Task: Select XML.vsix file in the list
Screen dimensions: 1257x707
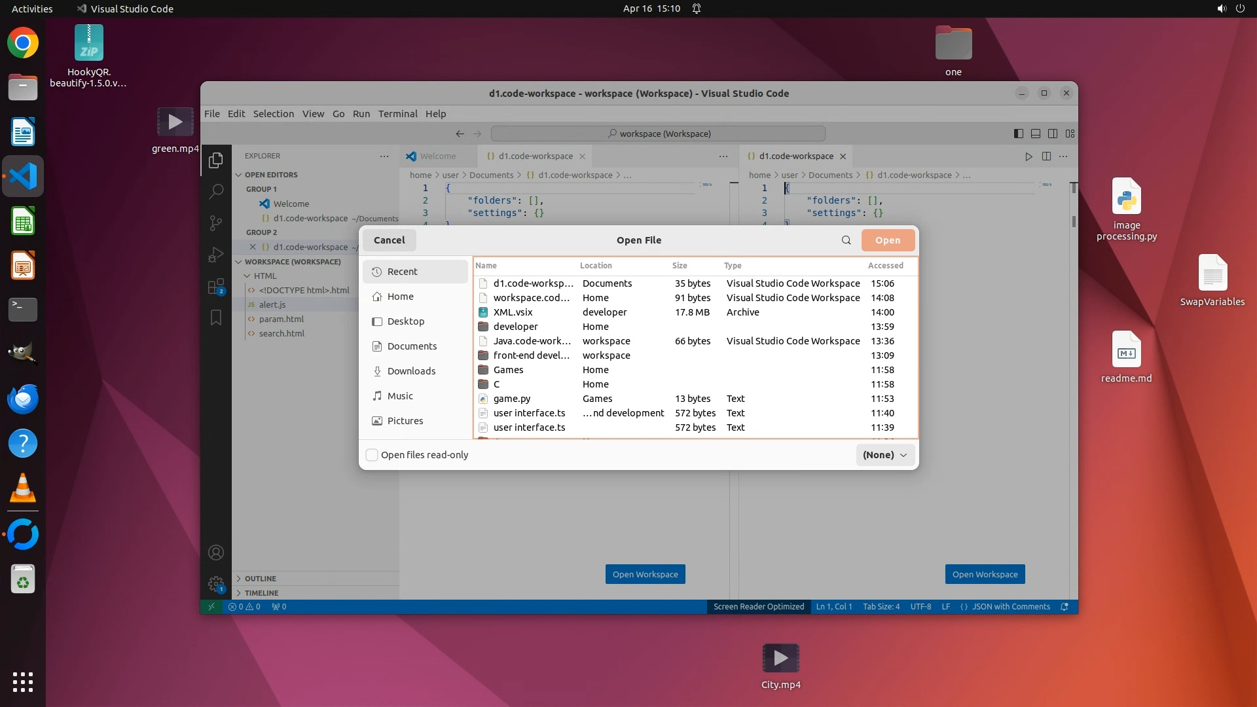Action: coord(513,312)
